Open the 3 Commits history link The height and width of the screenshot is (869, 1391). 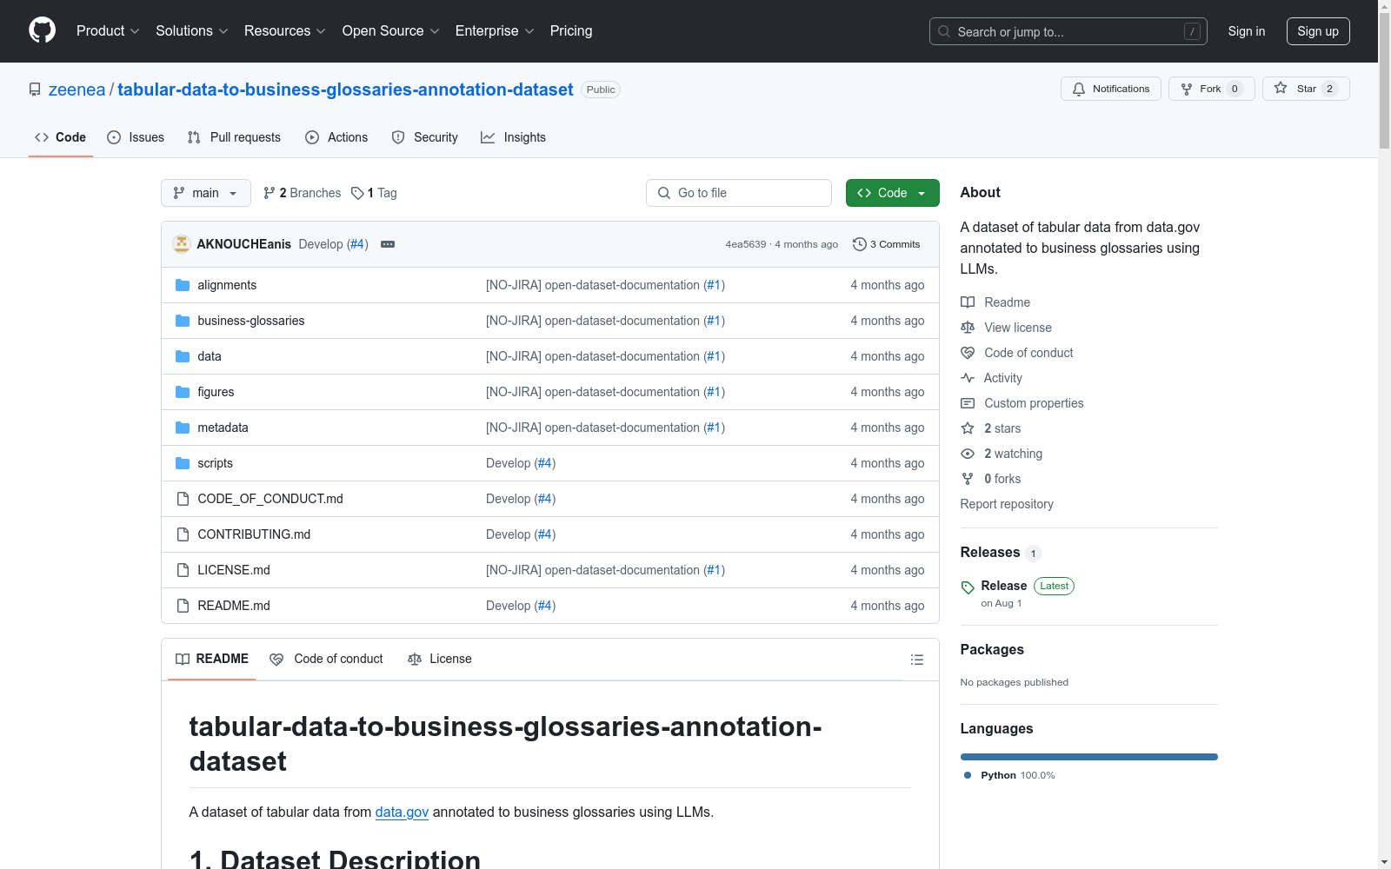tap(887, 244)
